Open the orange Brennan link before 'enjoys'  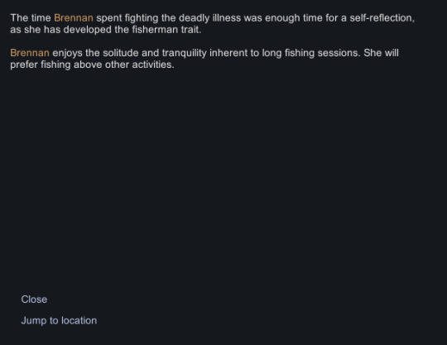[x=30, y=53]
